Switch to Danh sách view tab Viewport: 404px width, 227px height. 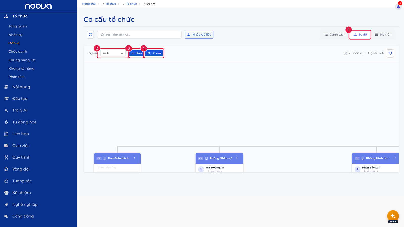(335, 35)
